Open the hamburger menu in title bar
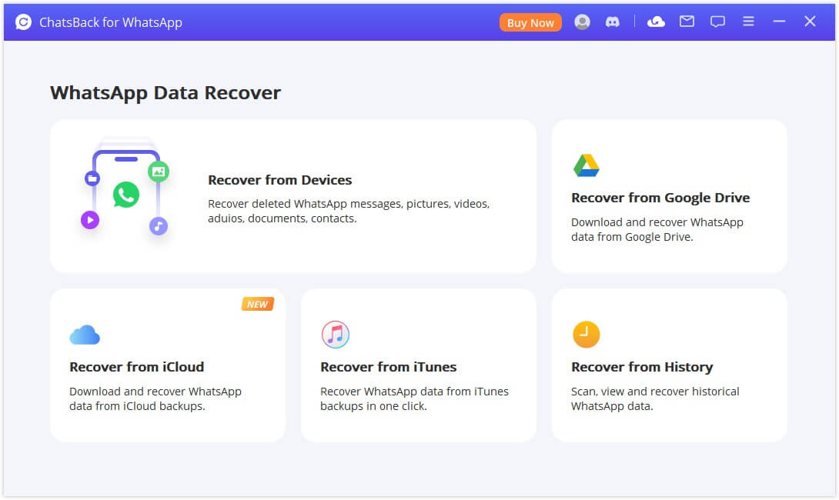This screenshot has width=839, height=500. pos(748,22)
